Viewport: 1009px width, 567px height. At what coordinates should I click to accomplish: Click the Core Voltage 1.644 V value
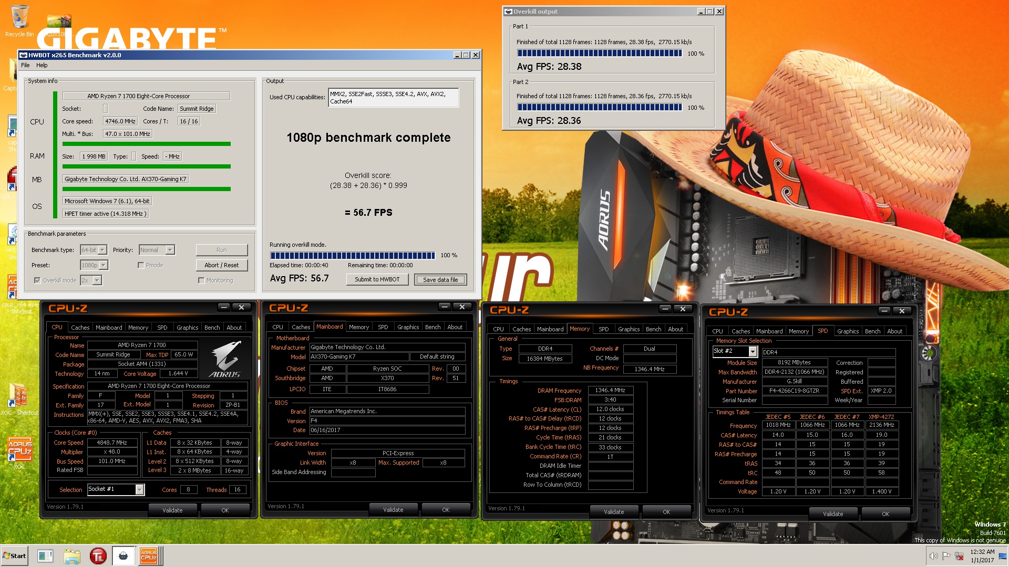[178, 374]
